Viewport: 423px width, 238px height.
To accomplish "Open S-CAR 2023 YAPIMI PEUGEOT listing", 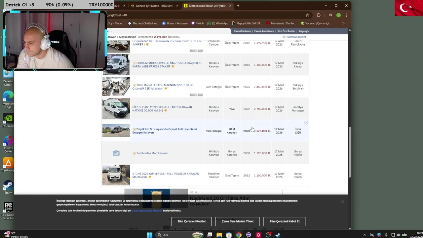I will (166, 175).
